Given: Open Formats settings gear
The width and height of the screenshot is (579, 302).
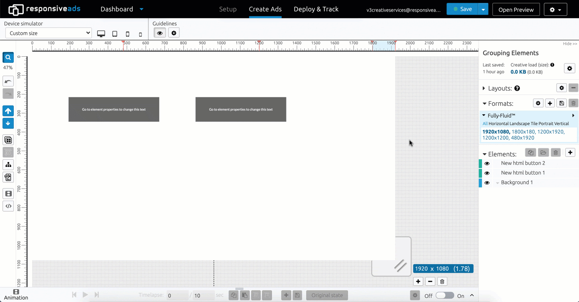Looking at the screenshot, I should click(x=538, y=103).
